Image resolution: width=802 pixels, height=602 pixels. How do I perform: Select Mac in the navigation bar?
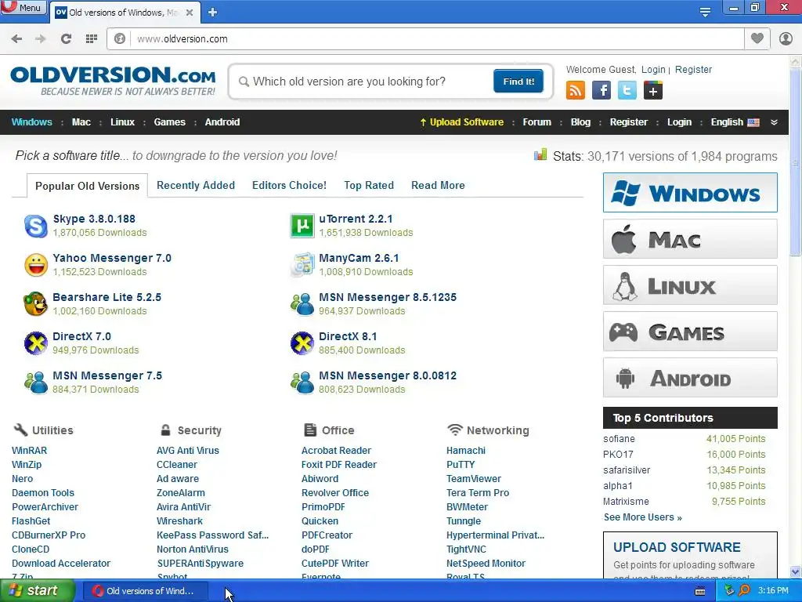pyautogui.click(x=81, y=122)
